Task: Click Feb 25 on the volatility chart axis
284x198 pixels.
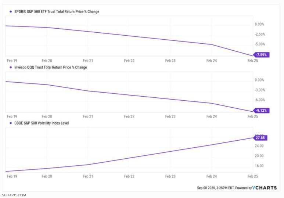Action: pyautogui.click(x=253, y=176)
